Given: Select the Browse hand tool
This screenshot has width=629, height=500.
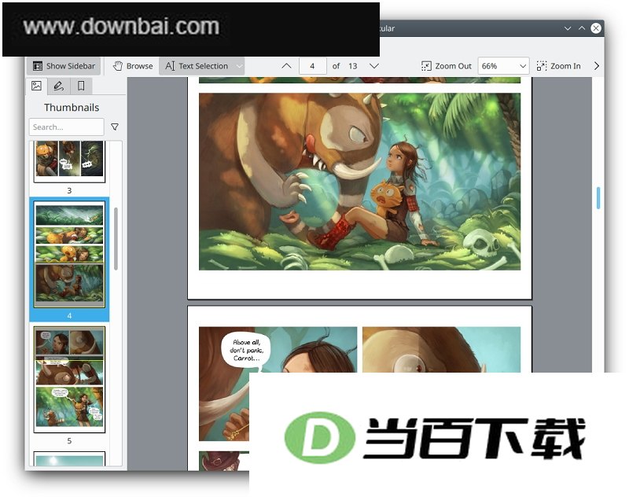Looking at the screenshot, I should 133,66.
